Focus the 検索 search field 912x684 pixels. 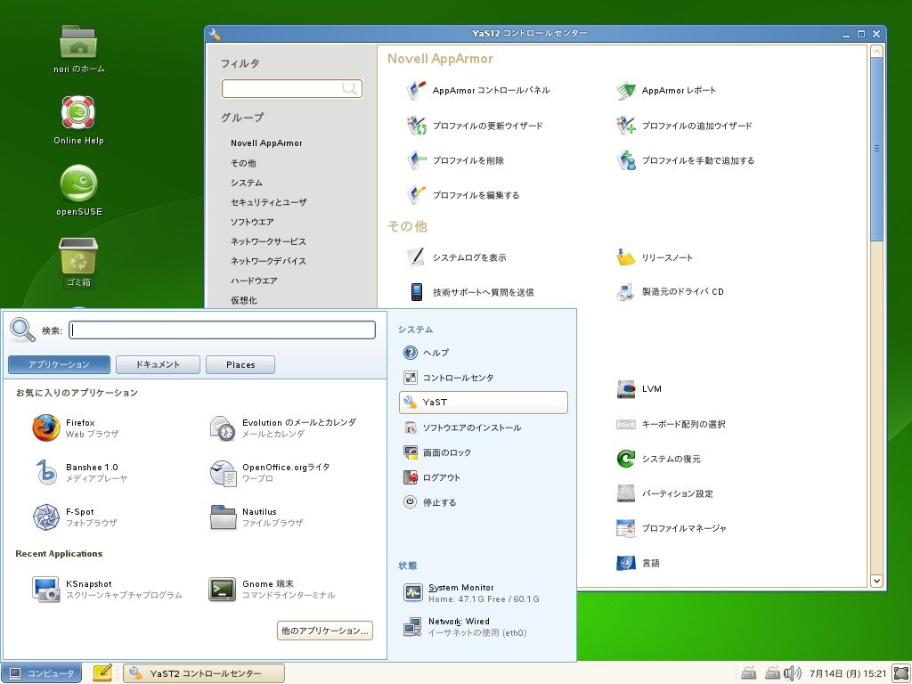222,330
